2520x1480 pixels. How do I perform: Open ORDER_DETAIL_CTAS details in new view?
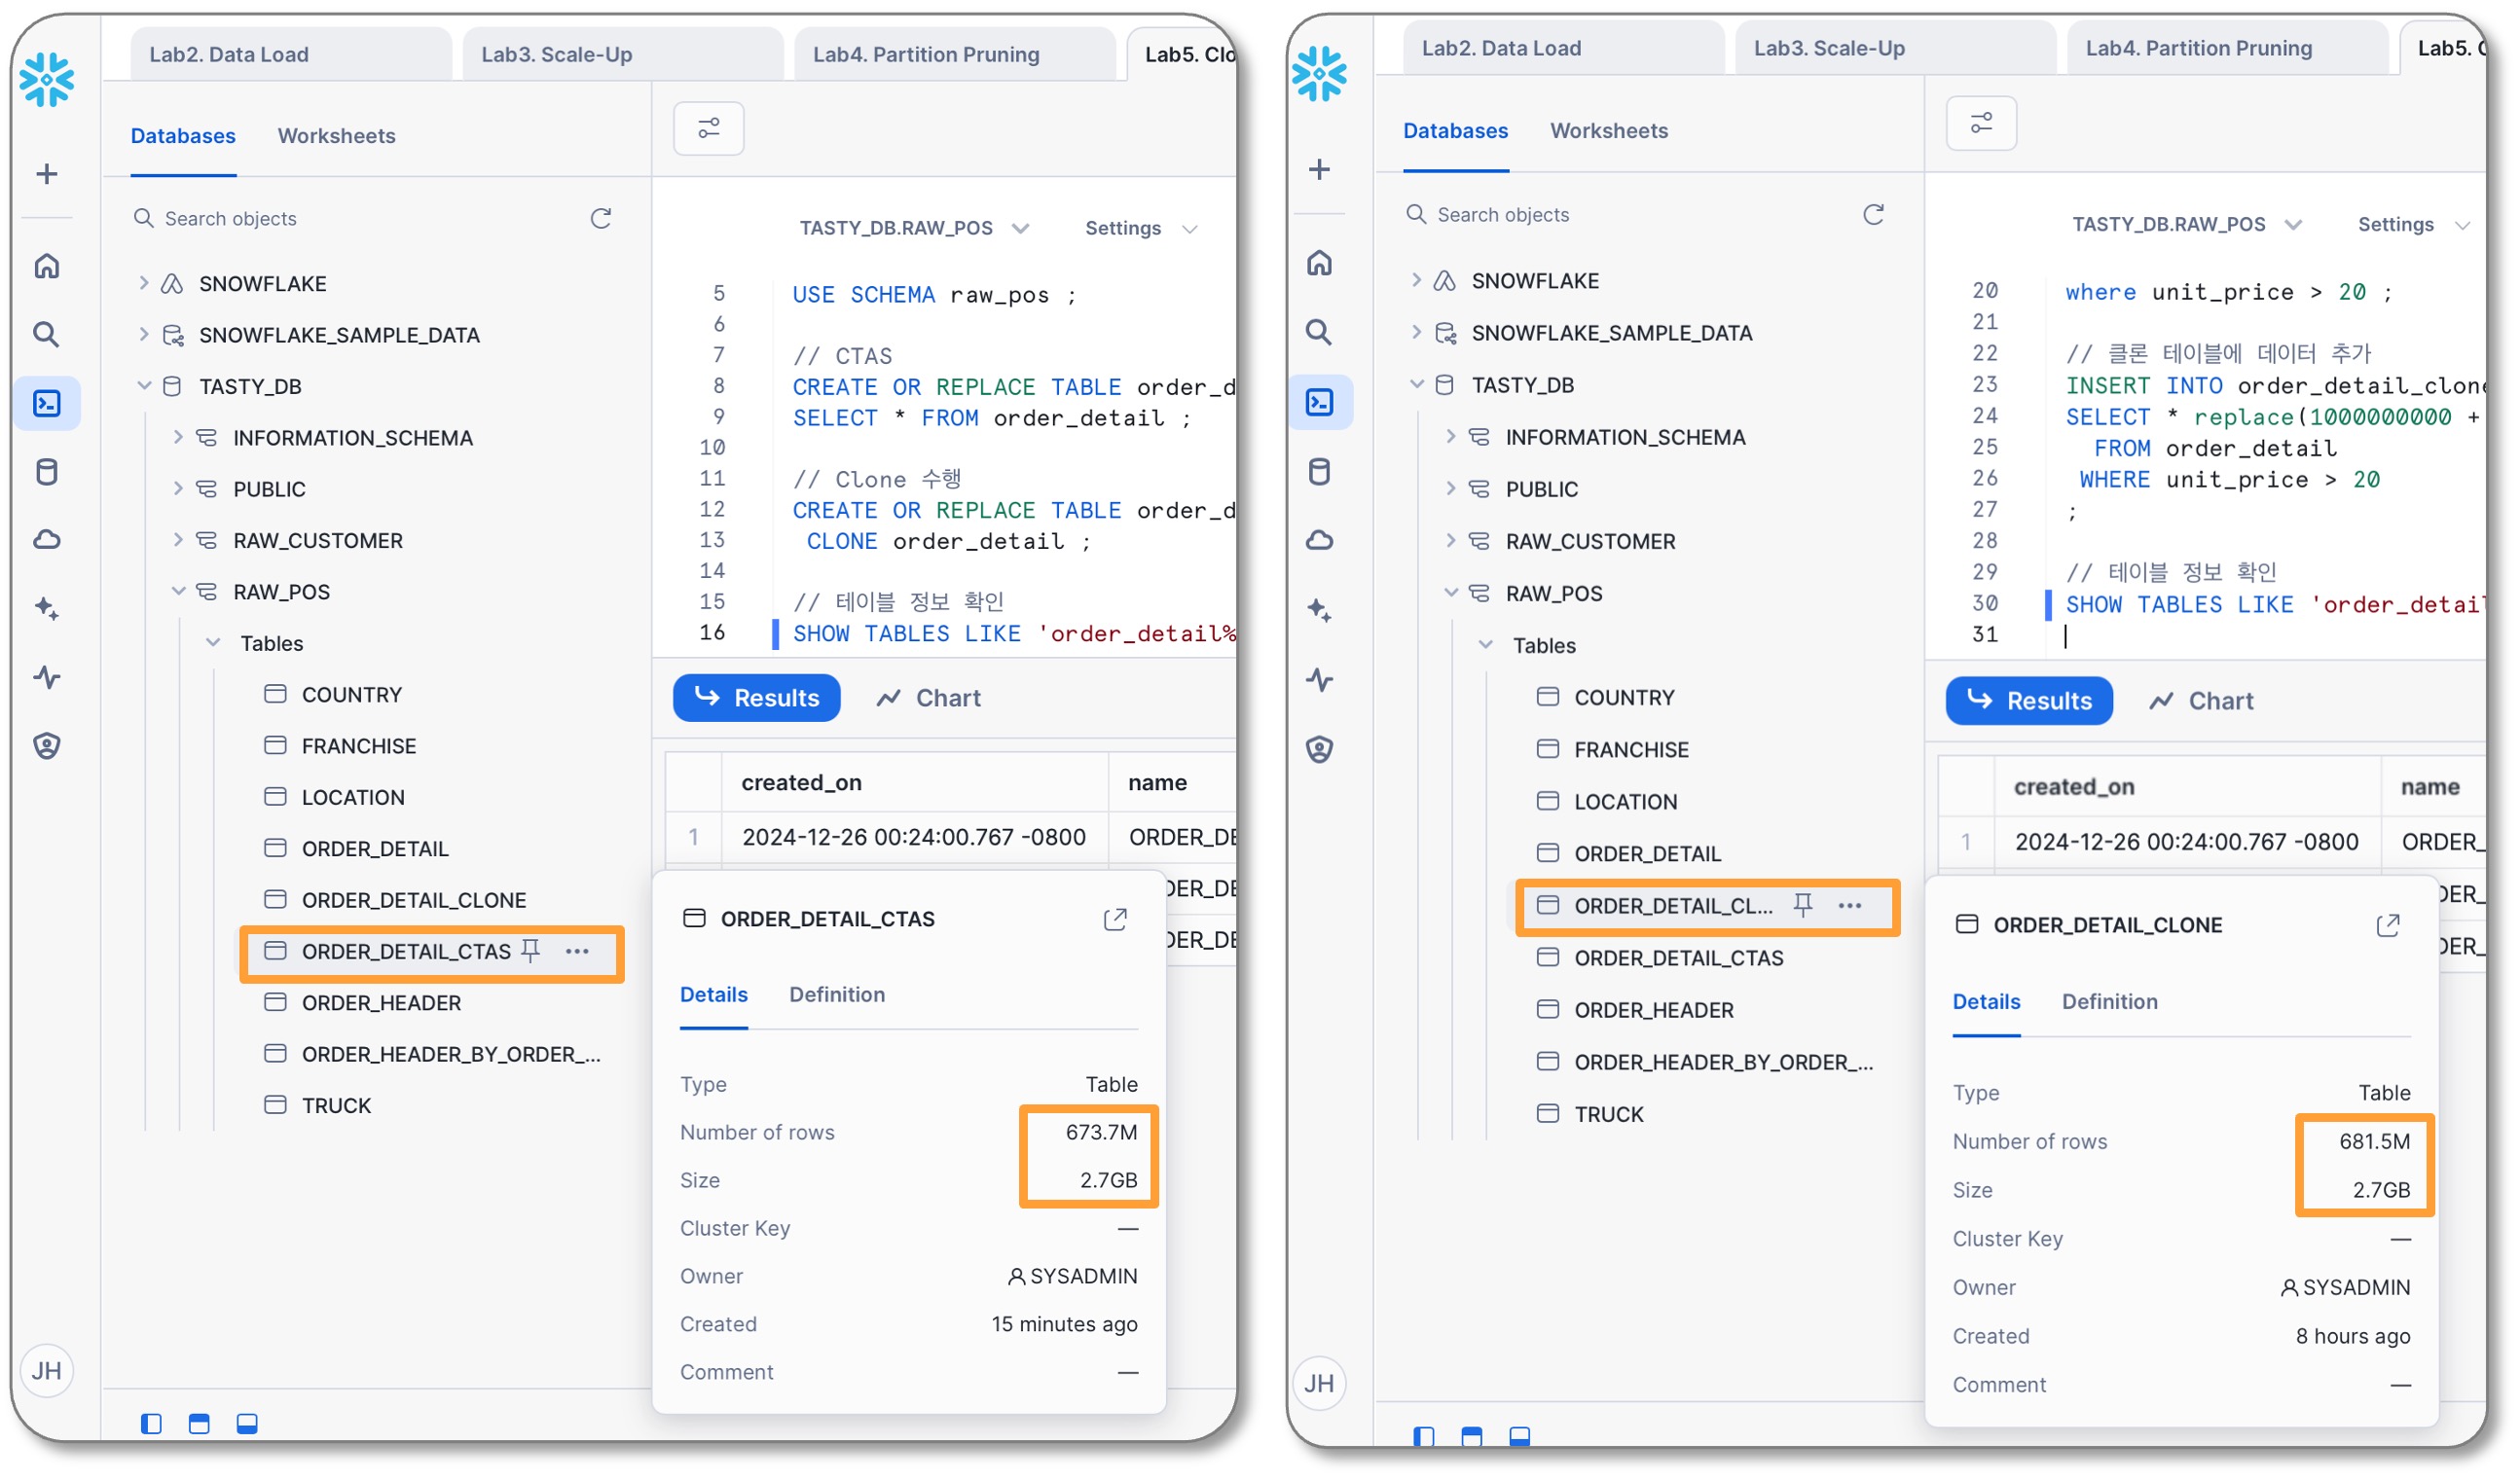pos(1116,920)
